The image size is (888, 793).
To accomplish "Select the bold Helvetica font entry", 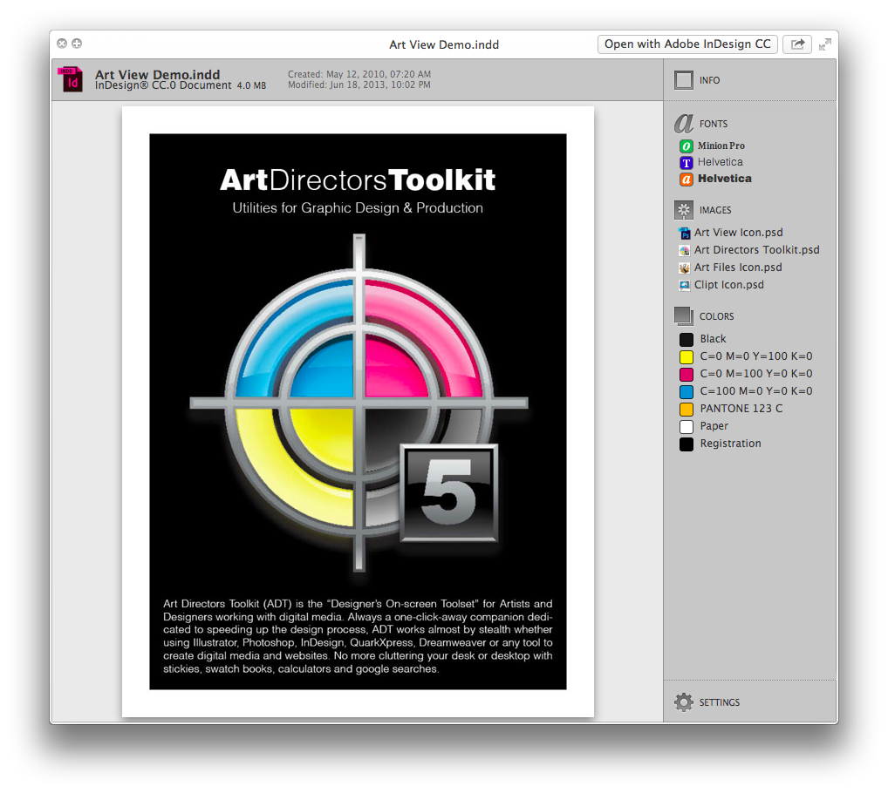I will pyautogui.click(x=724, y=179).
